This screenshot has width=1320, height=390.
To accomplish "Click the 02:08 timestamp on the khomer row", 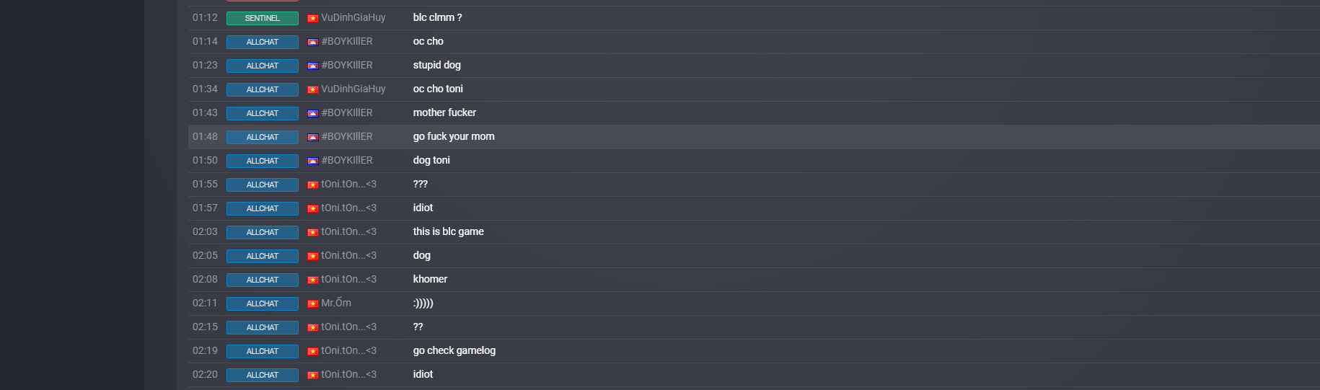I will (x=205, y=279).
